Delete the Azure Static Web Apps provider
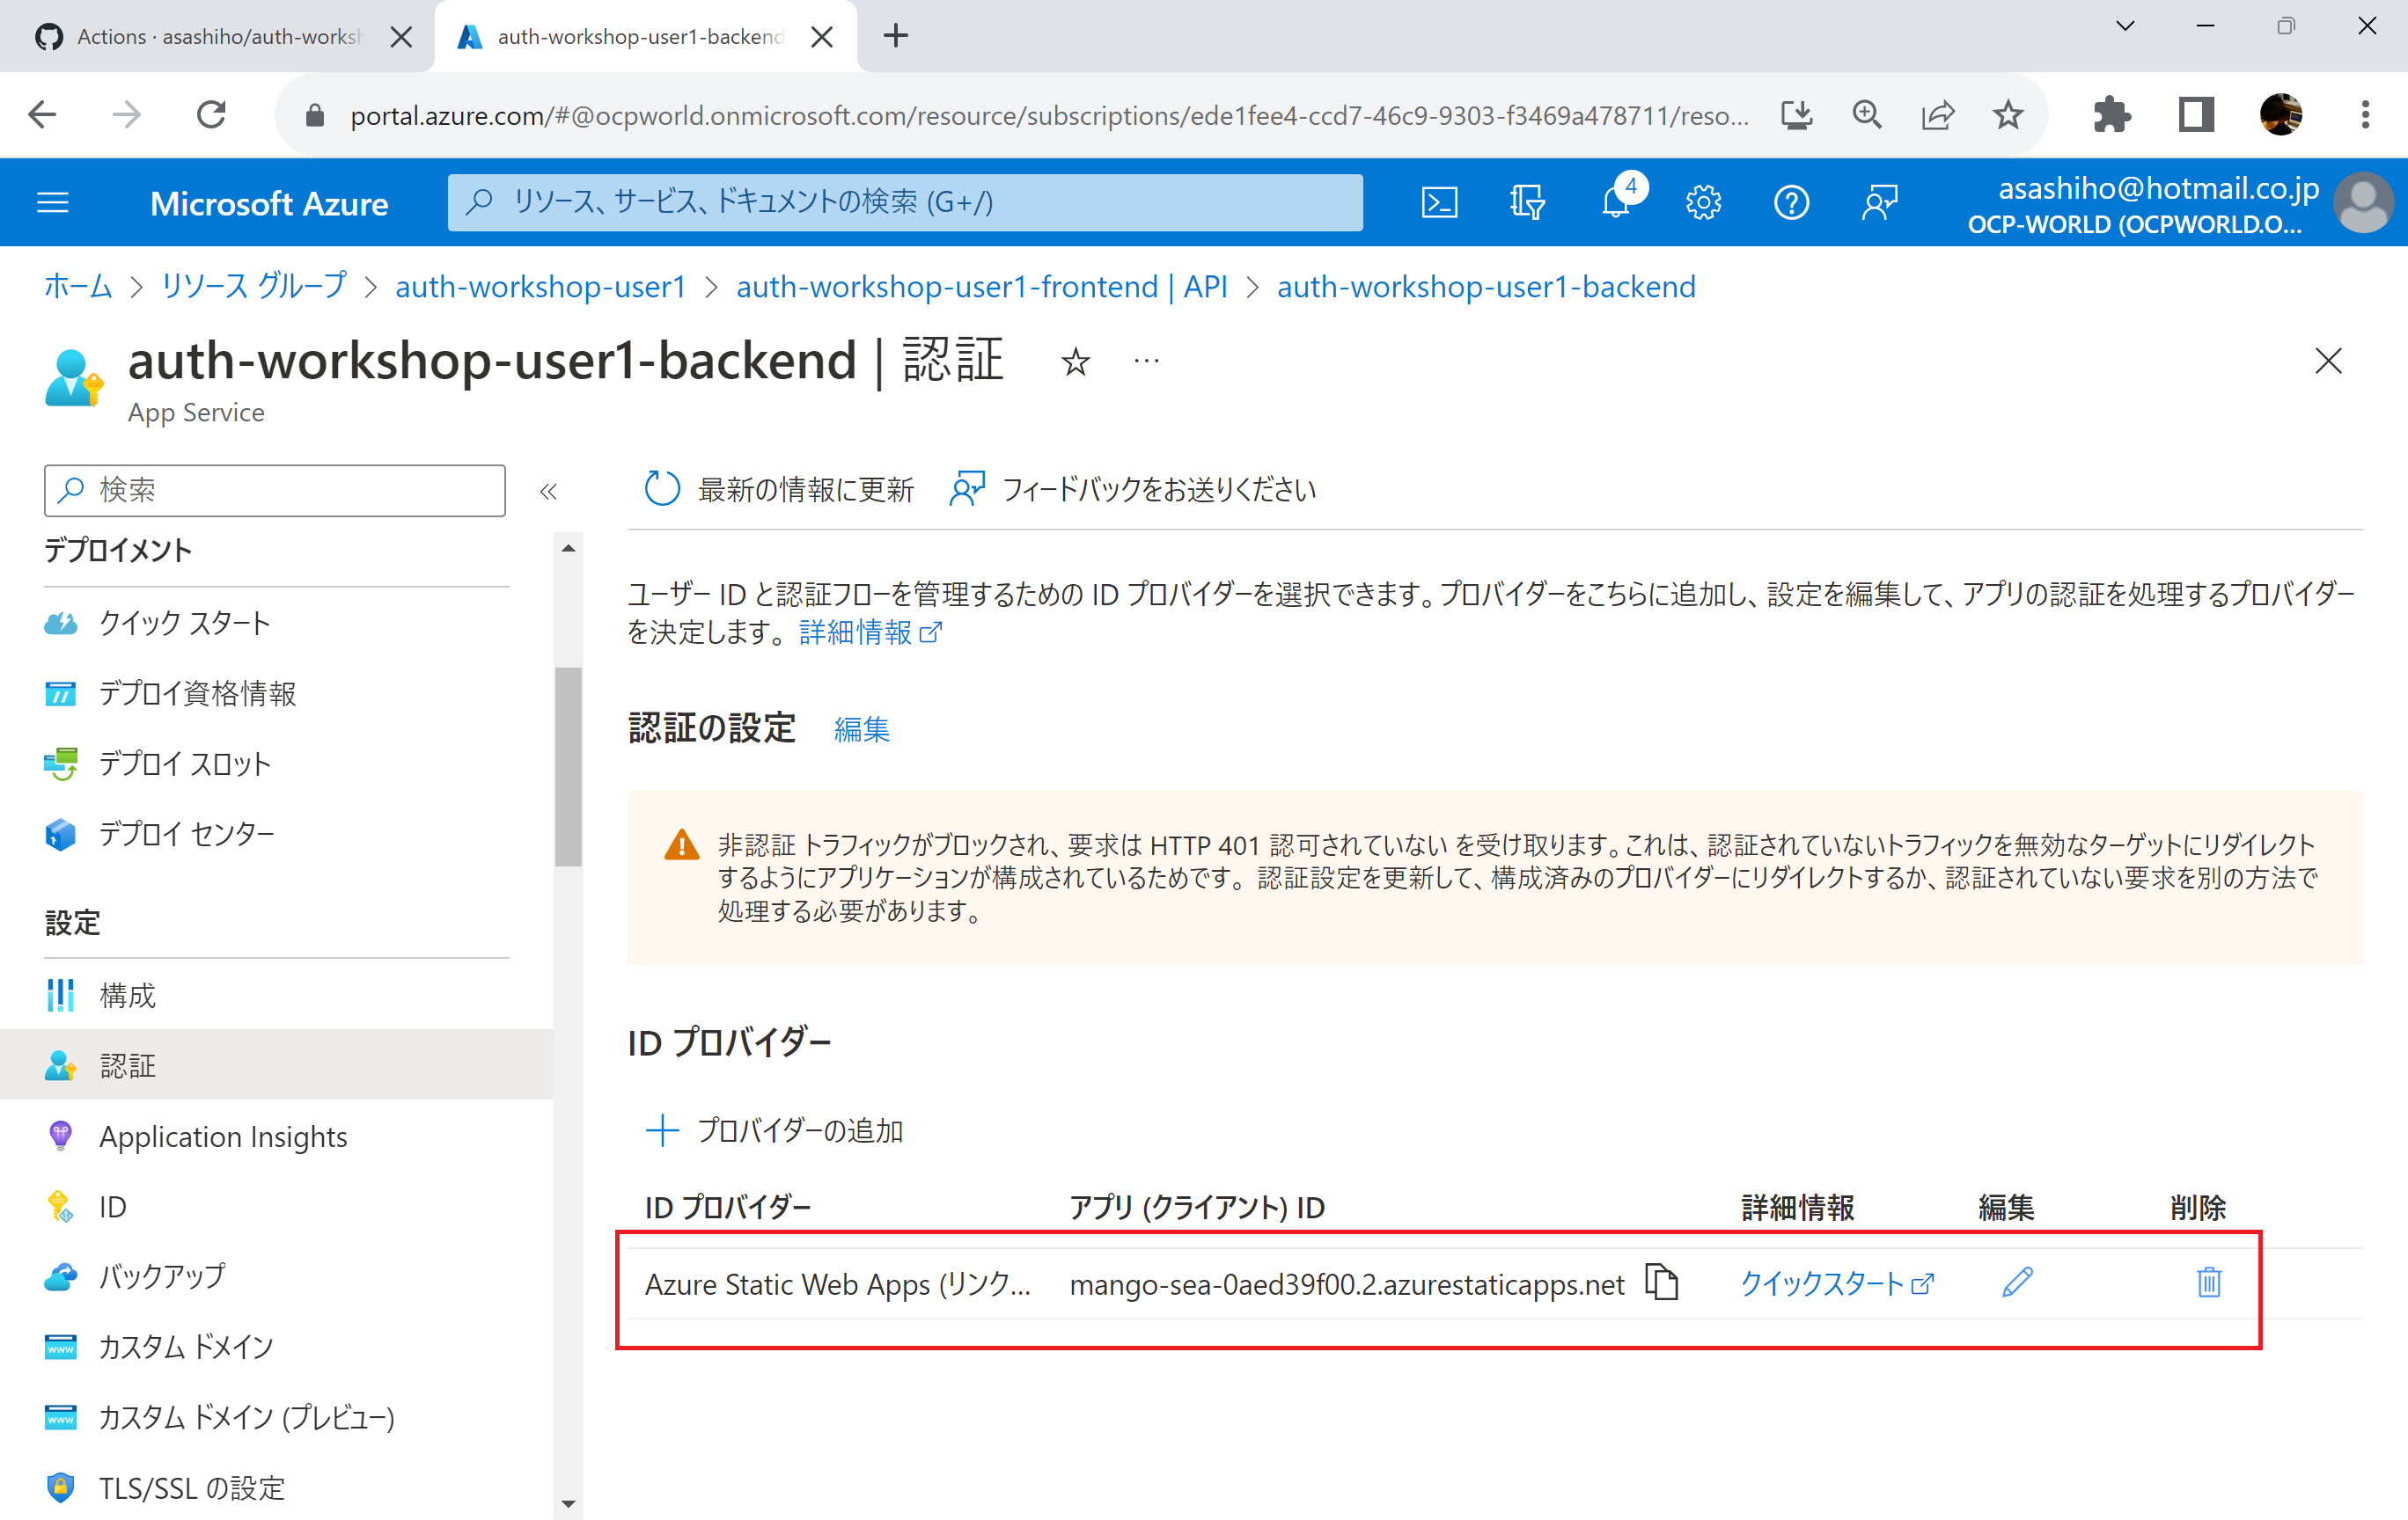This screenshot has width=2408, height=1520. pyautogui.click(x=2207, y=1283)
